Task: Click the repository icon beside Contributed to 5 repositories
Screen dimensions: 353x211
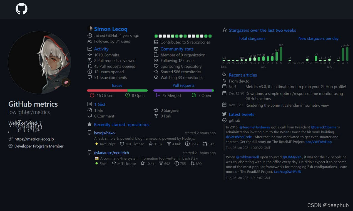Action: [156, 42]
